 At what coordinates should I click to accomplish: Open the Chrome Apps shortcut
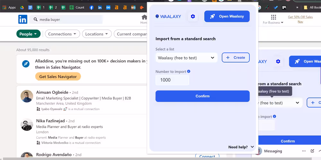point(9,7)
